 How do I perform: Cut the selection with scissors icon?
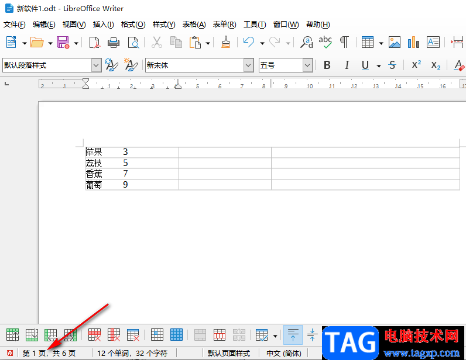coord(157,43)
